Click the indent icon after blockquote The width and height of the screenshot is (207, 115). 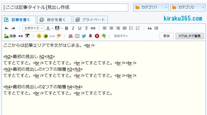(x=156, y=28)
